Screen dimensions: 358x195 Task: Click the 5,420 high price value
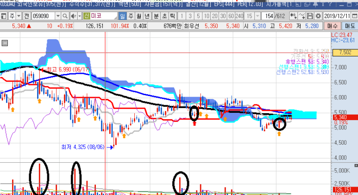(x=285, y=26)
